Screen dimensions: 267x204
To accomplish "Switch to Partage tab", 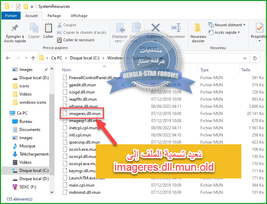I will click(x=54, y=16).
